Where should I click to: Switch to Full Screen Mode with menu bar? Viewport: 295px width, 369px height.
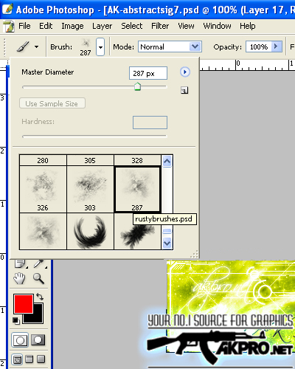(29, 359)
